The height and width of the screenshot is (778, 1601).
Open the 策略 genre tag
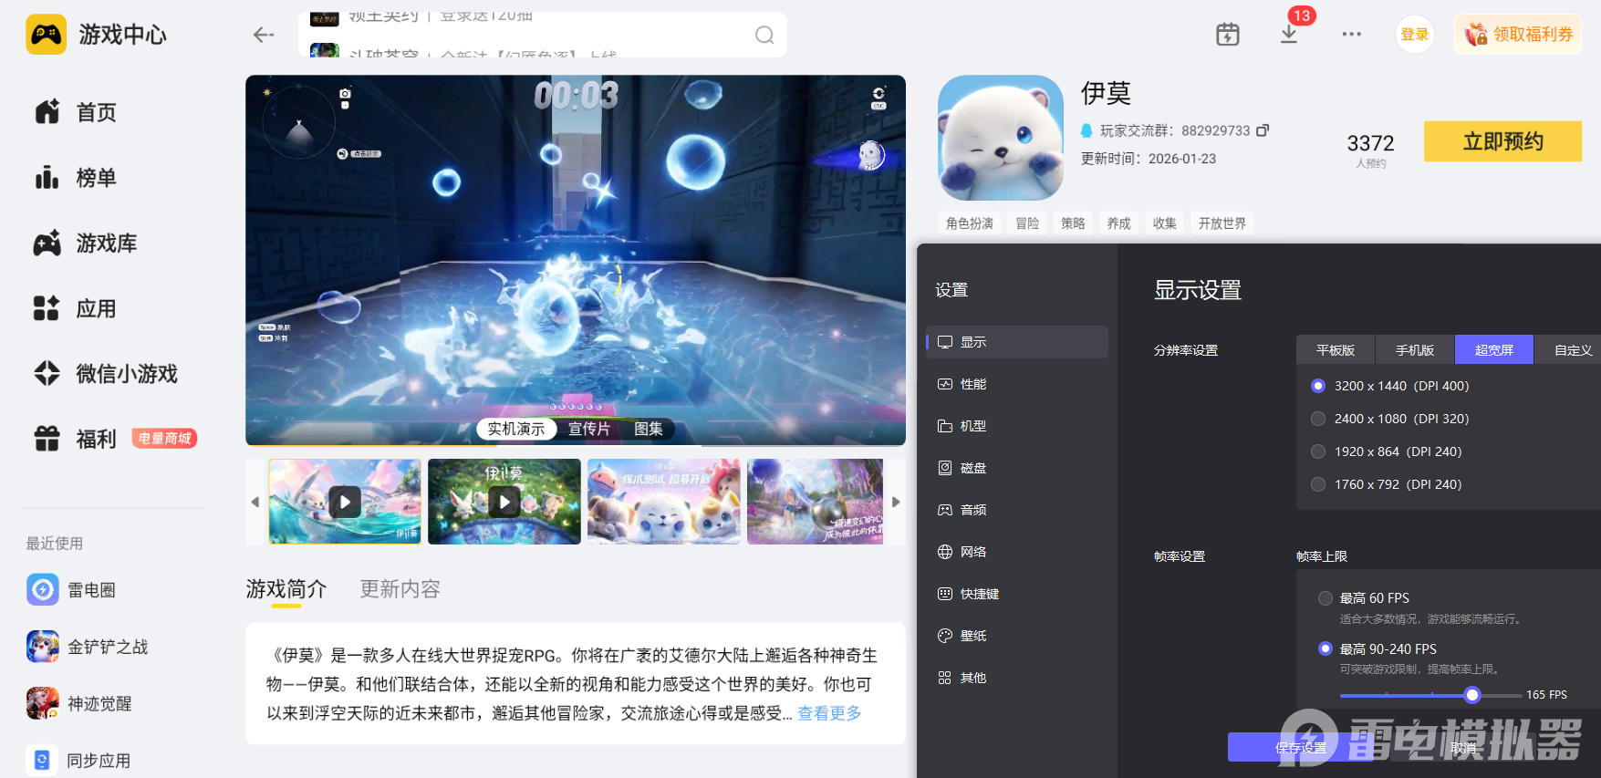tap(1074, 223)
